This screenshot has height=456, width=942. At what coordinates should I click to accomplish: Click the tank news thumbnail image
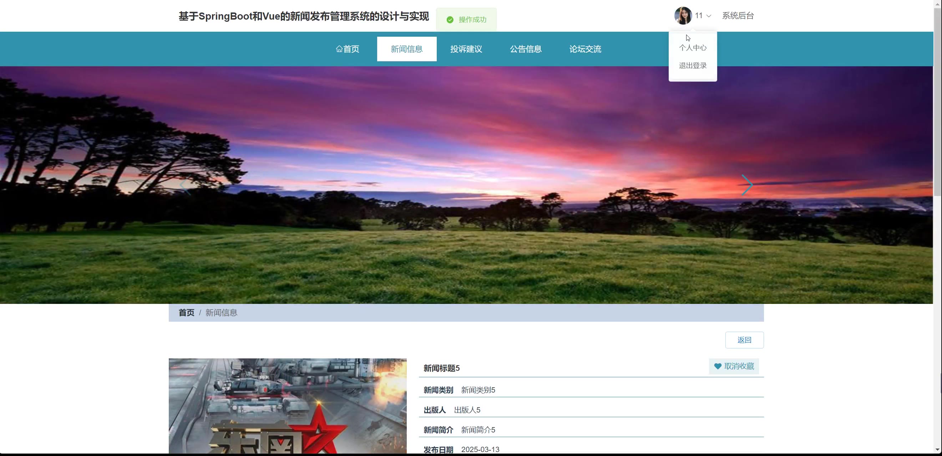coord(288,406)
